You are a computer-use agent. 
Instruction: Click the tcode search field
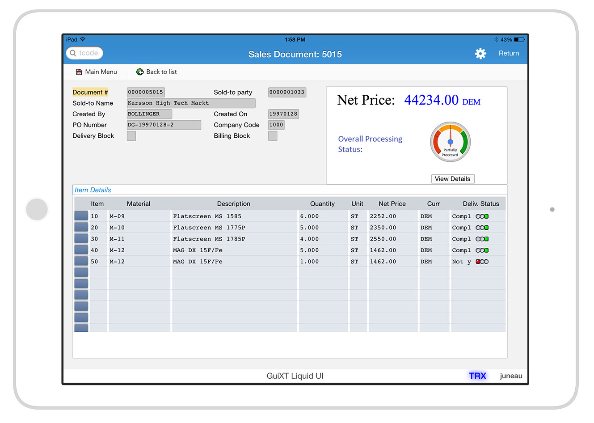(89, 53)
